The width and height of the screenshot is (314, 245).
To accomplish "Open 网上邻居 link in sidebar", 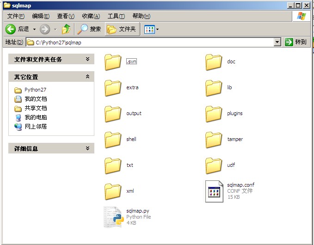I will coord(36,127).
